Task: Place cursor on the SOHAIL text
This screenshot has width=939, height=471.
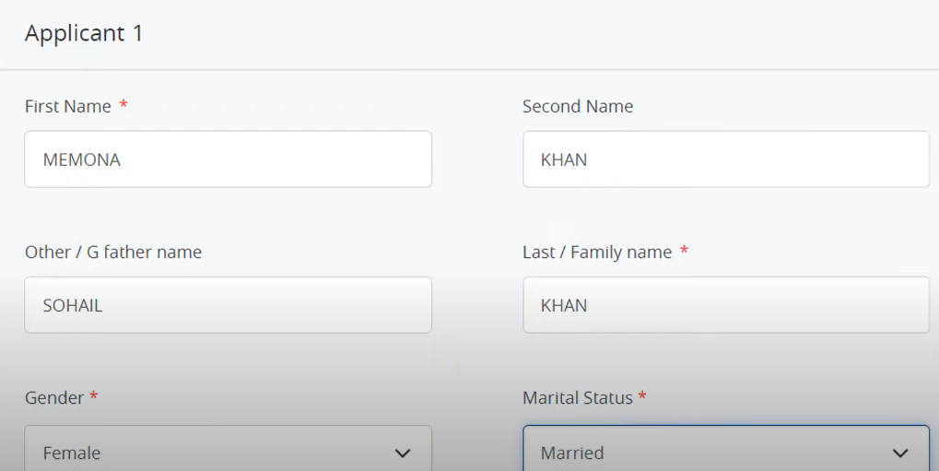Action: coord(73,306)
